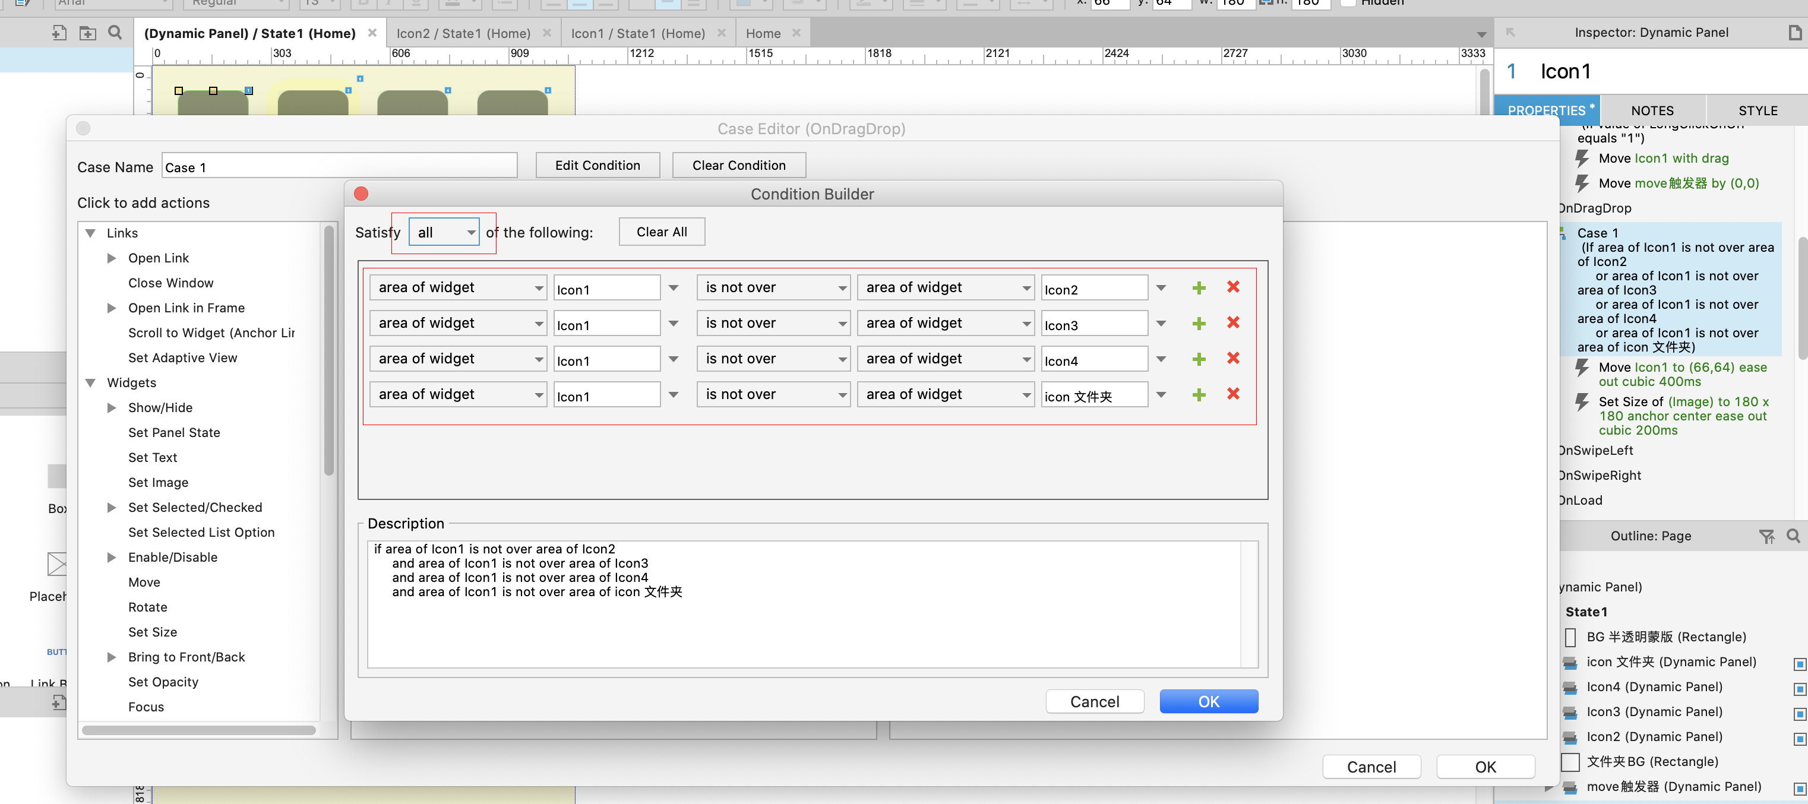Delete the Icon4 condition row

pos(1233,359)
